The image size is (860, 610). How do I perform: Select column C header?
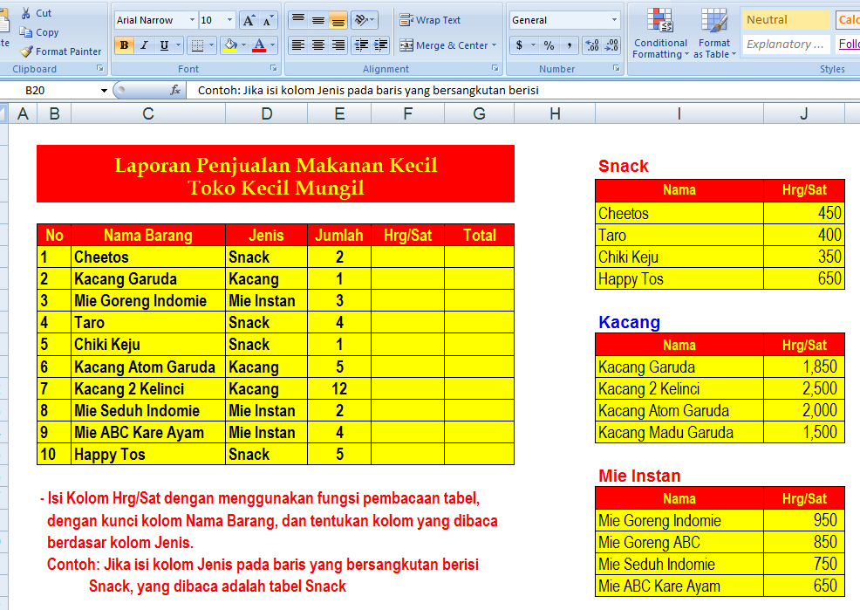(148, 113)
